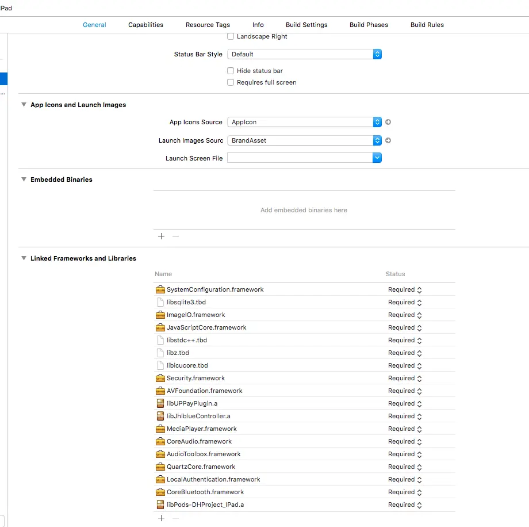The height and width of the screenshot is (527, 529).
Task: Select JavaScriptCore.framework toolbox icon
Action: [x=160, y=327]
